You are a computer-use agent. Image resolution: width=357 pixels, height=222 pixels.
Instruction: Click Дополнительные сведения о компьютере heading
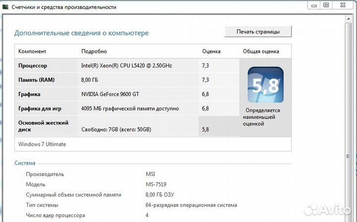click(81, 33)
